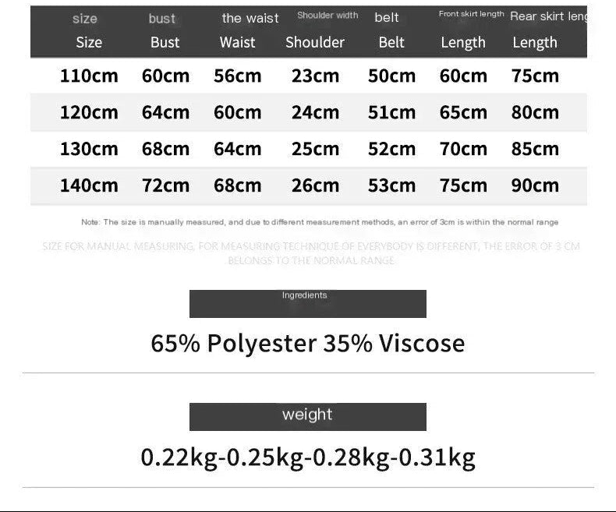Click the Size column header
The width and height of the screenshot is (616, 512).
pyautogui.click(x=89, y=42)
